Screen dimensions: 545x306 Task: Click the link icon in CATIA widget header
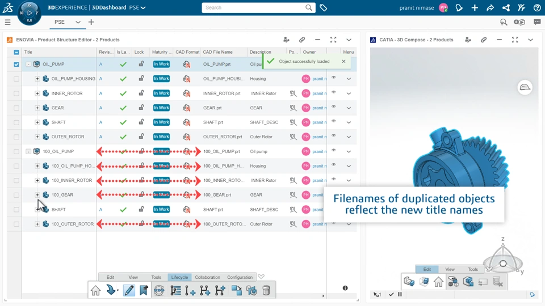click(484, 40)
